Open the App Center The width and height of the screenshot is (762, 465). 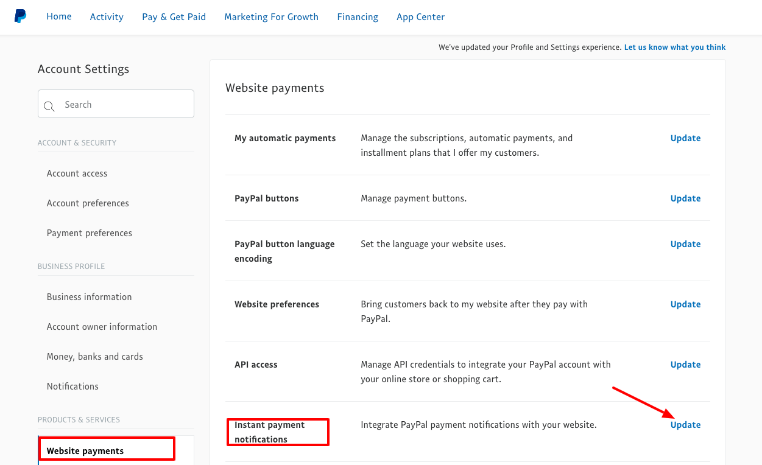click(420, 16)
